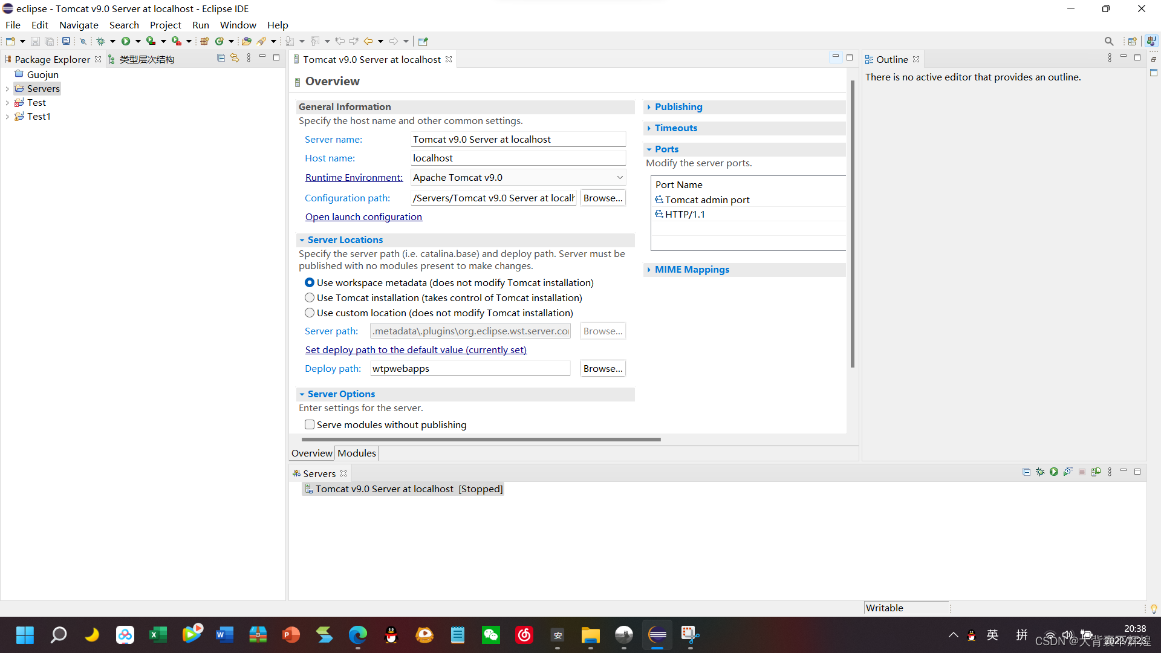Viewport: 1161px width, 653px height.
Task: Switch to the Modules tab
Action: coord(356,453)
